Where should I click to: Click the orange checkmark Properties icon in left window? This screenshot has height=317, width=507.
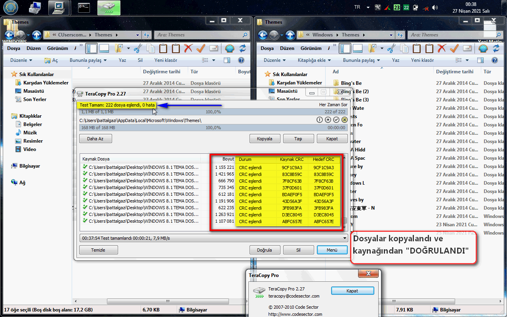[x=201, y=48]
